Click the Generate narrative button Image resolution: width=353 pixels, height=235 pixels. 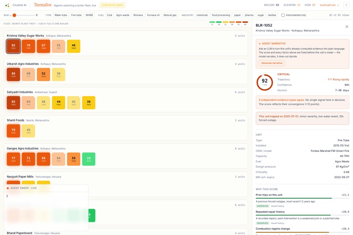pos(272,63)
